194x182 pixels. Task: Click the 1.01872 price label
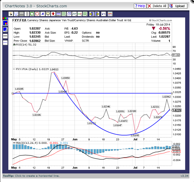[x=123, y=121]
